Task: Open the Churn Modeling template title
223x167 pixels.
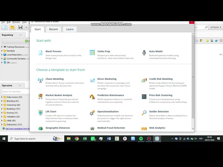Action: [x=55, y=79]
